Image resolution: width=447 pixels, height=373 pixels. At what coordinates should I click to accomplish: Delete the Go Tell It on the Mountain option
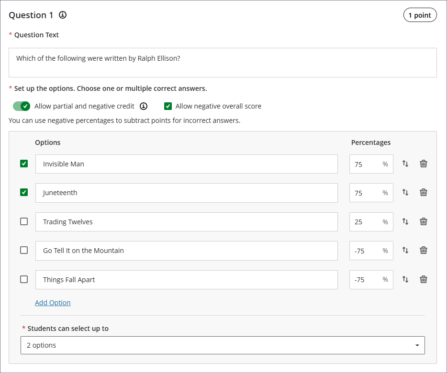424,250
